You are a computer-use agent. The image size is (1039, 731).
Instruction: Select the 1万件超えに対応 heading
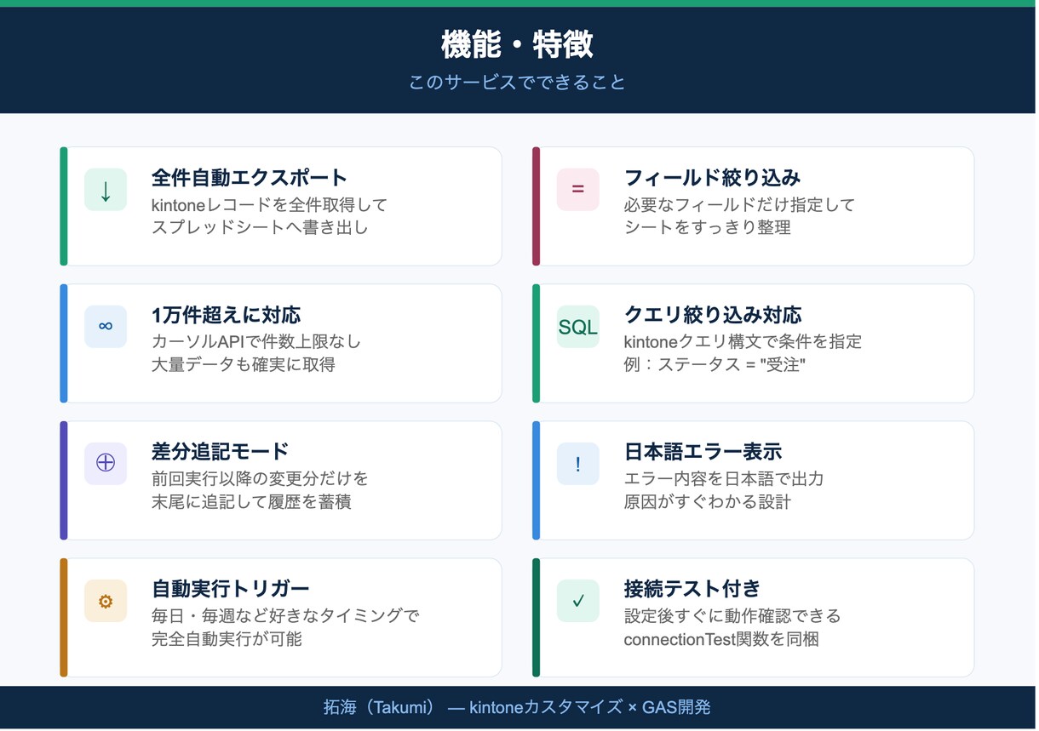click(x=227, y=315)
